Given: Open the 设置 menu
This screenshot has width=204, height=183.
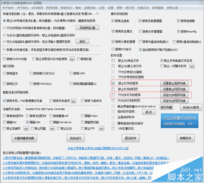Looking at the screenshot, I should (x=111, y=8).
